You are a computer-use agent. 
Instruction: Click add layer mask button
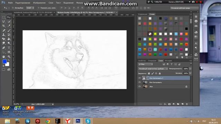pos(170,104)
